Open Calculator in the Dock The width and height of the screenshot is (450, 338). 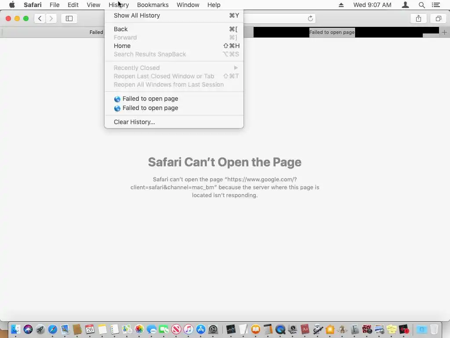(x=268, y=329)
